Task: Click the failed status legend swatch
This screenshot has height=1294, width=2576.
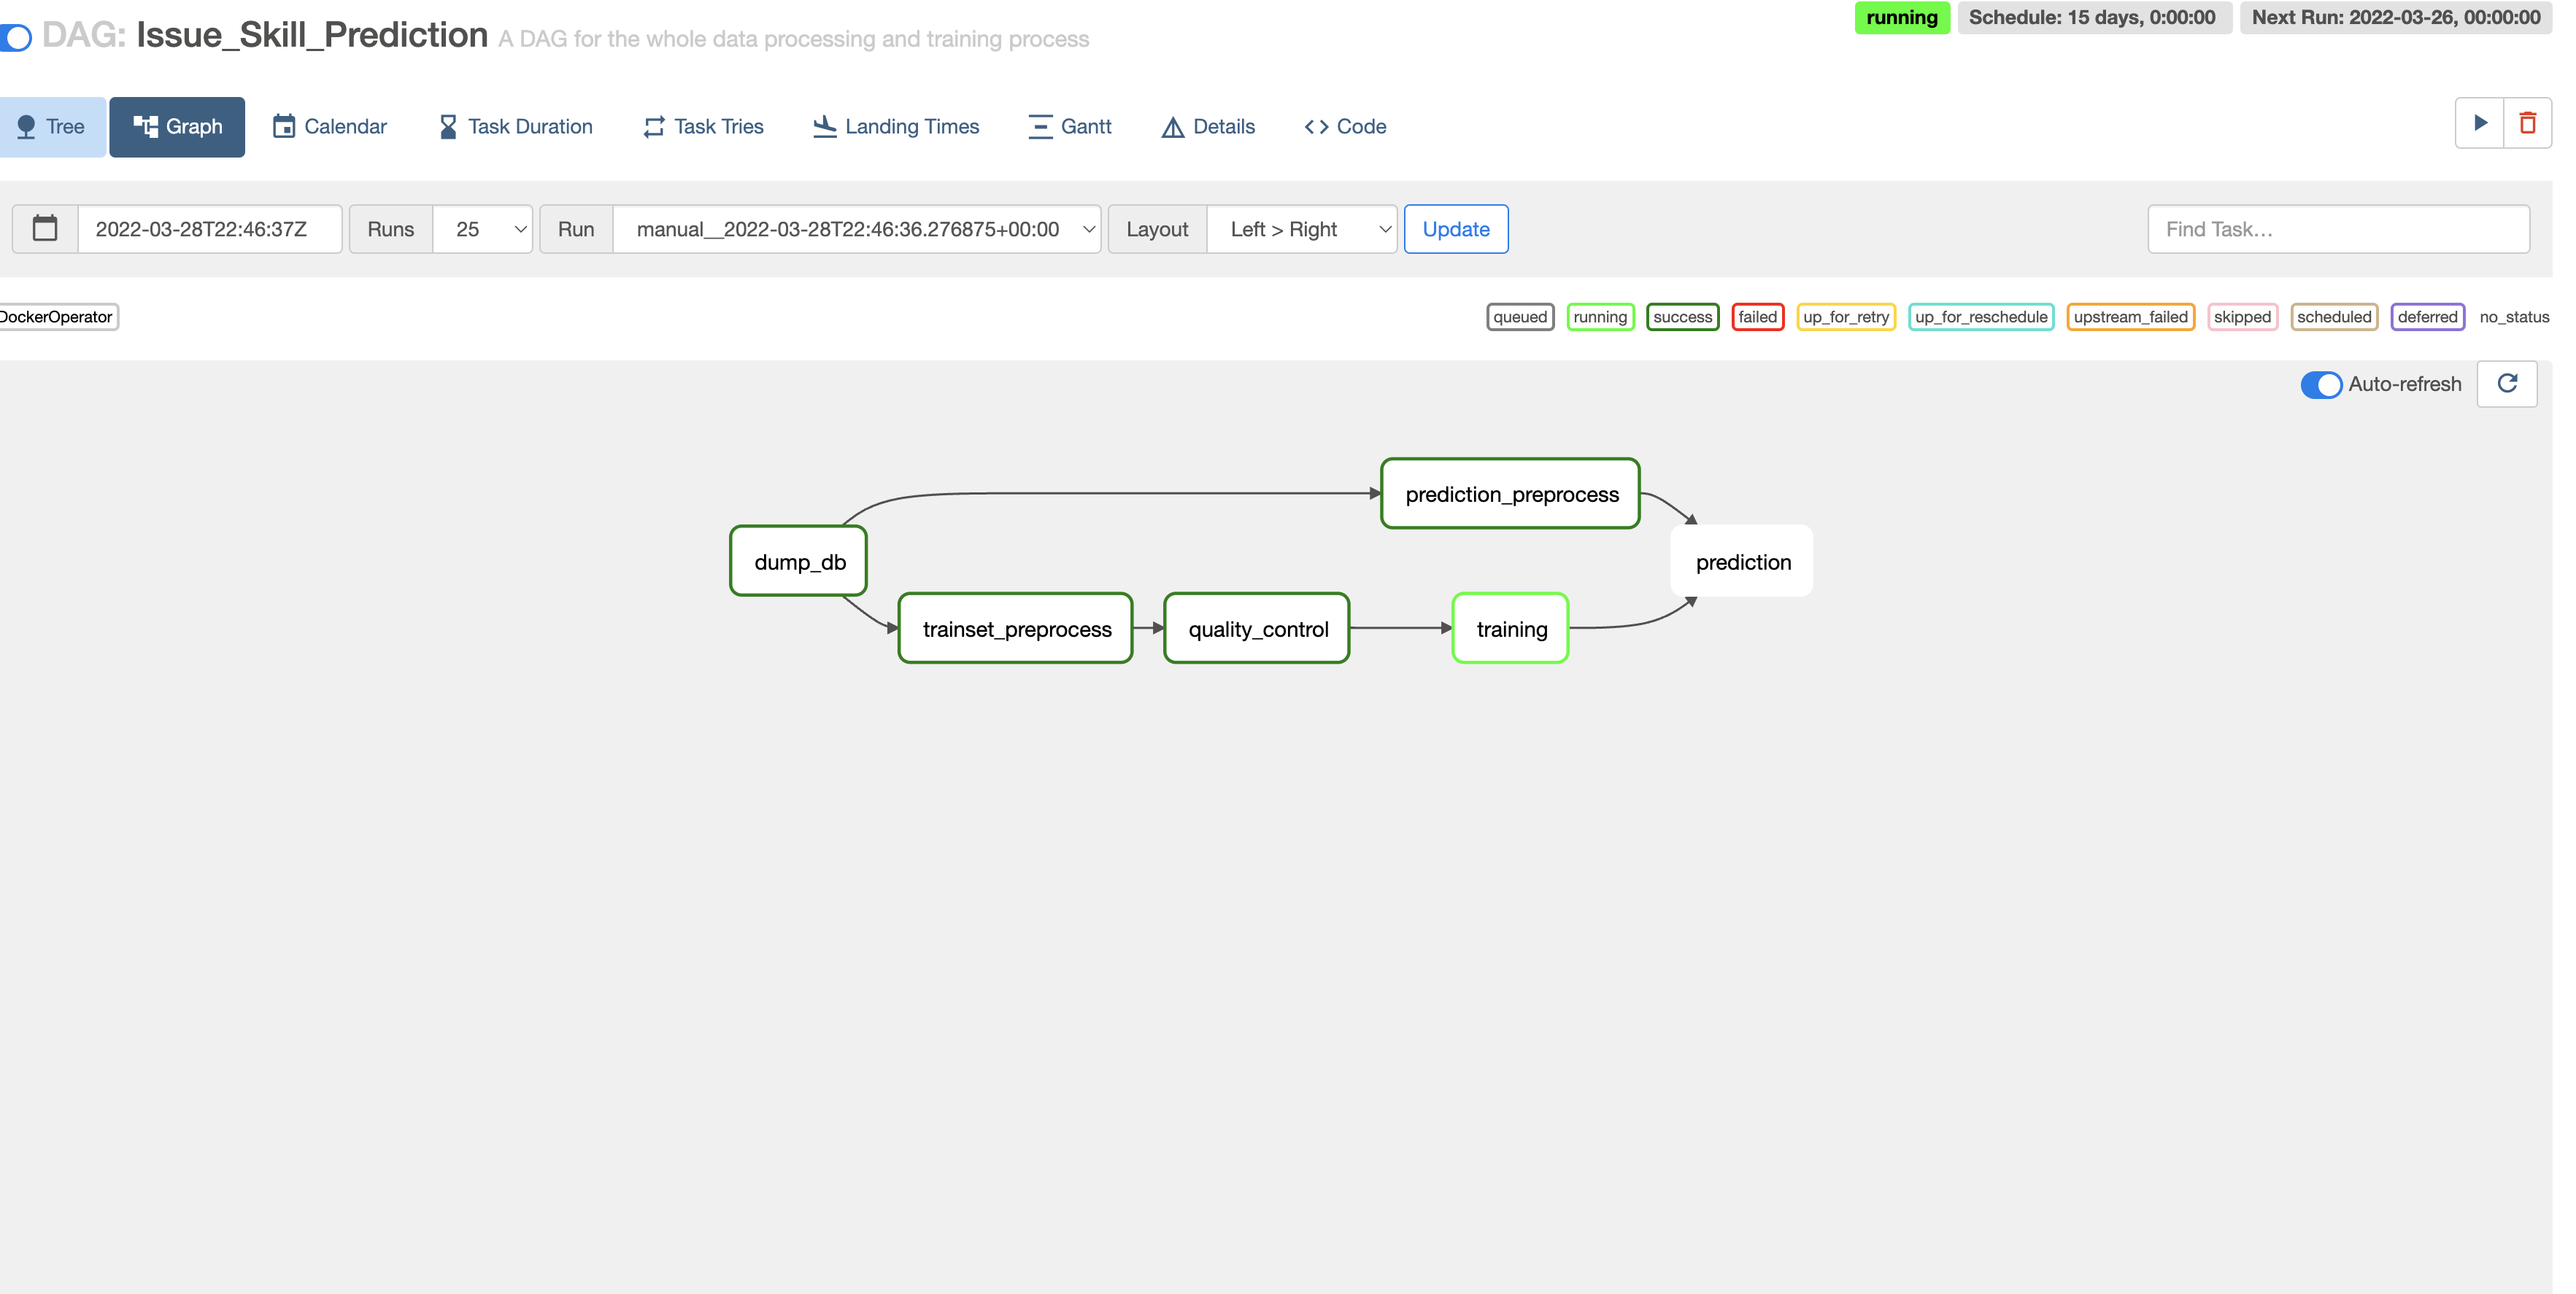Action: 1757,317
